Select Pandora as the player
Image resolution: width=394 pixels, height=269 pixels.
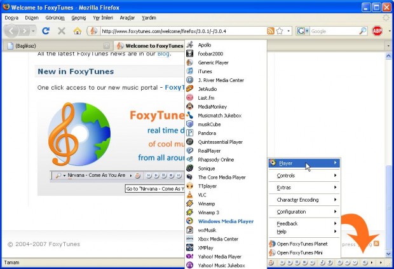226,134
